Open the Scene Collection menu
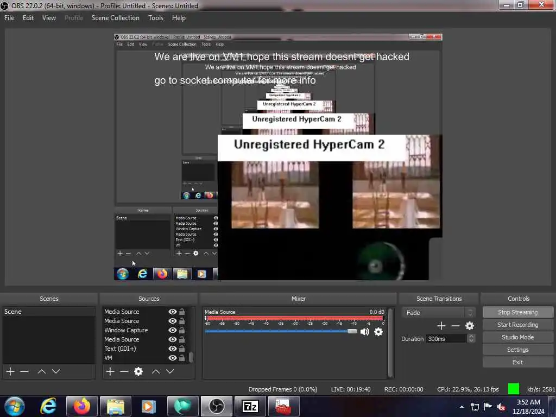 116,18
